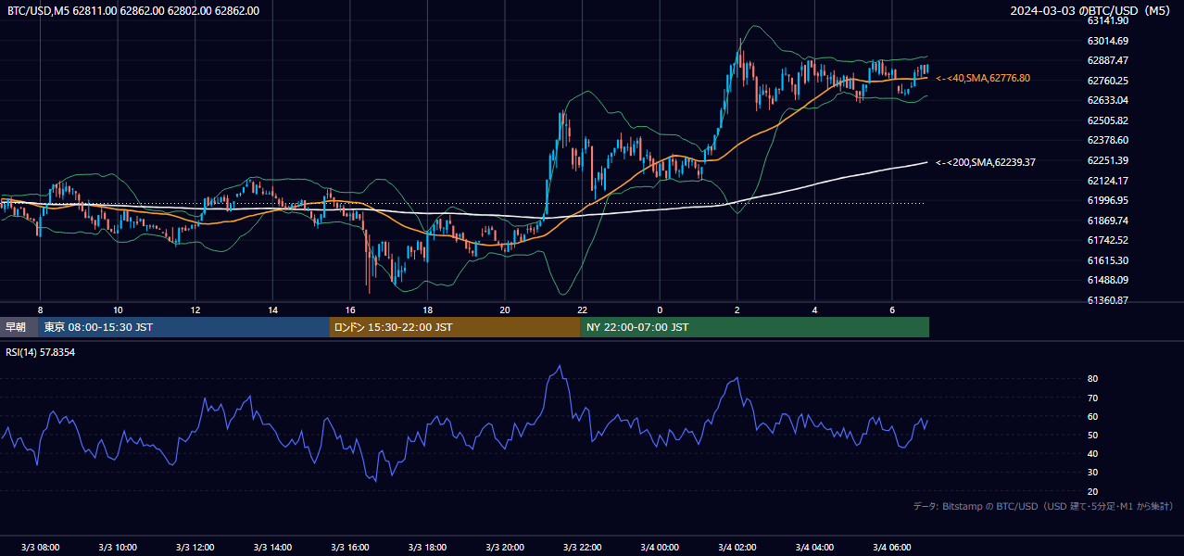Click the 3/3 12:00 time label
The height and width of the screenshot is (556, 1184).
tap(195, 547)
